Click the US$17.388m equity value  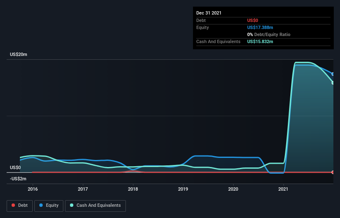260,27
